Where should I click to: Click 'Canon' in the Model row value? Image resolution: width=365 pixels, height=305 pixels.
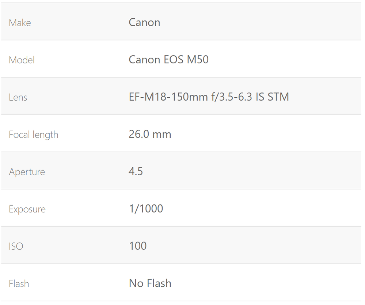click(x=144, y=60)
